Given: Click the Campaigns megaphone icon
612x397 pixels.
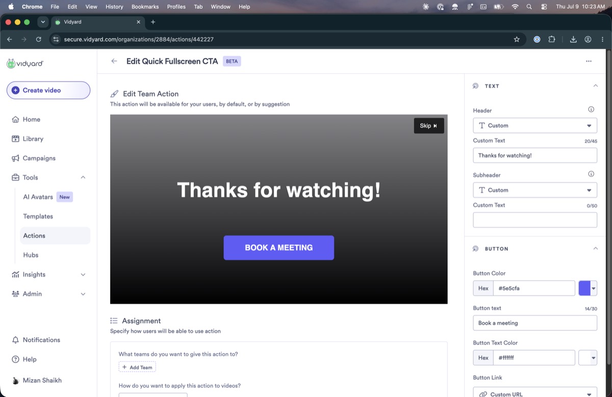Looking at the screenshot, I should point(15,158).
